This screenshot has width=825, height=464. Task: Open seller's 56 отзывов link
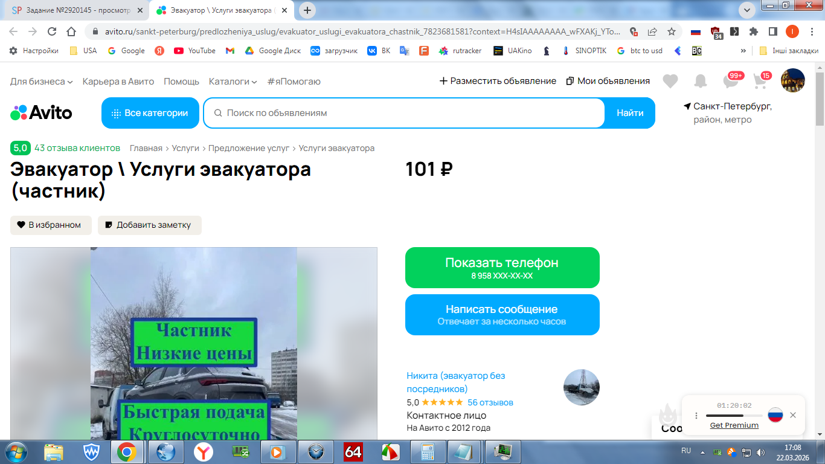coord(490,402)
